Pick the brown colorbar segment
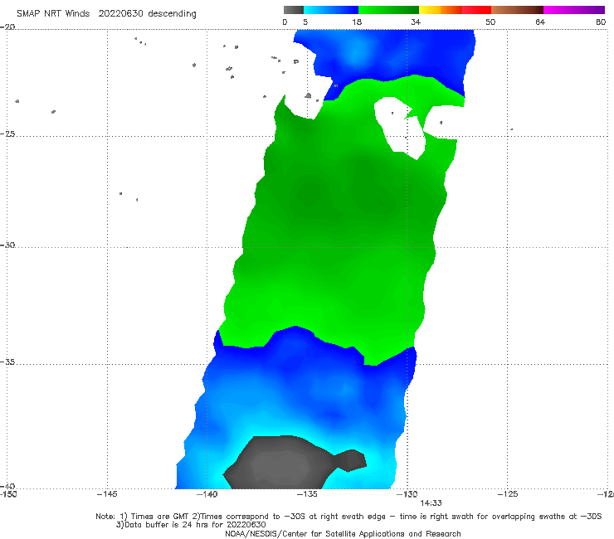The height and width of the screenshot is (539, 614). (517, 10)
